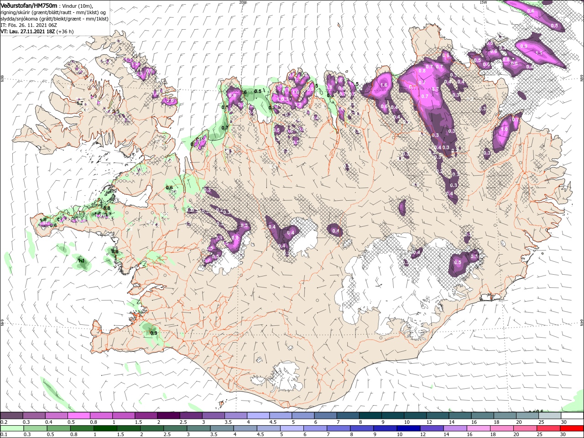Image resolution: width=584 pixels, height=438 pixels.
Task: Click the '0.9' value on the green rain patch
Action: pyautogui.click(x=154, y=333)
